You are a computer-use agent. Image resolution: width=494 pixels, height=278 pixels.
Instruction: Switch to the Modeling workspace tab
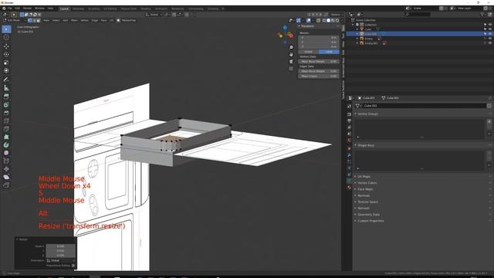point(79,8)
